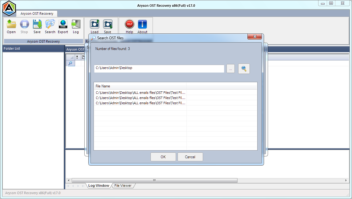Click the File Name column header
352x199 pixels.
140,86
